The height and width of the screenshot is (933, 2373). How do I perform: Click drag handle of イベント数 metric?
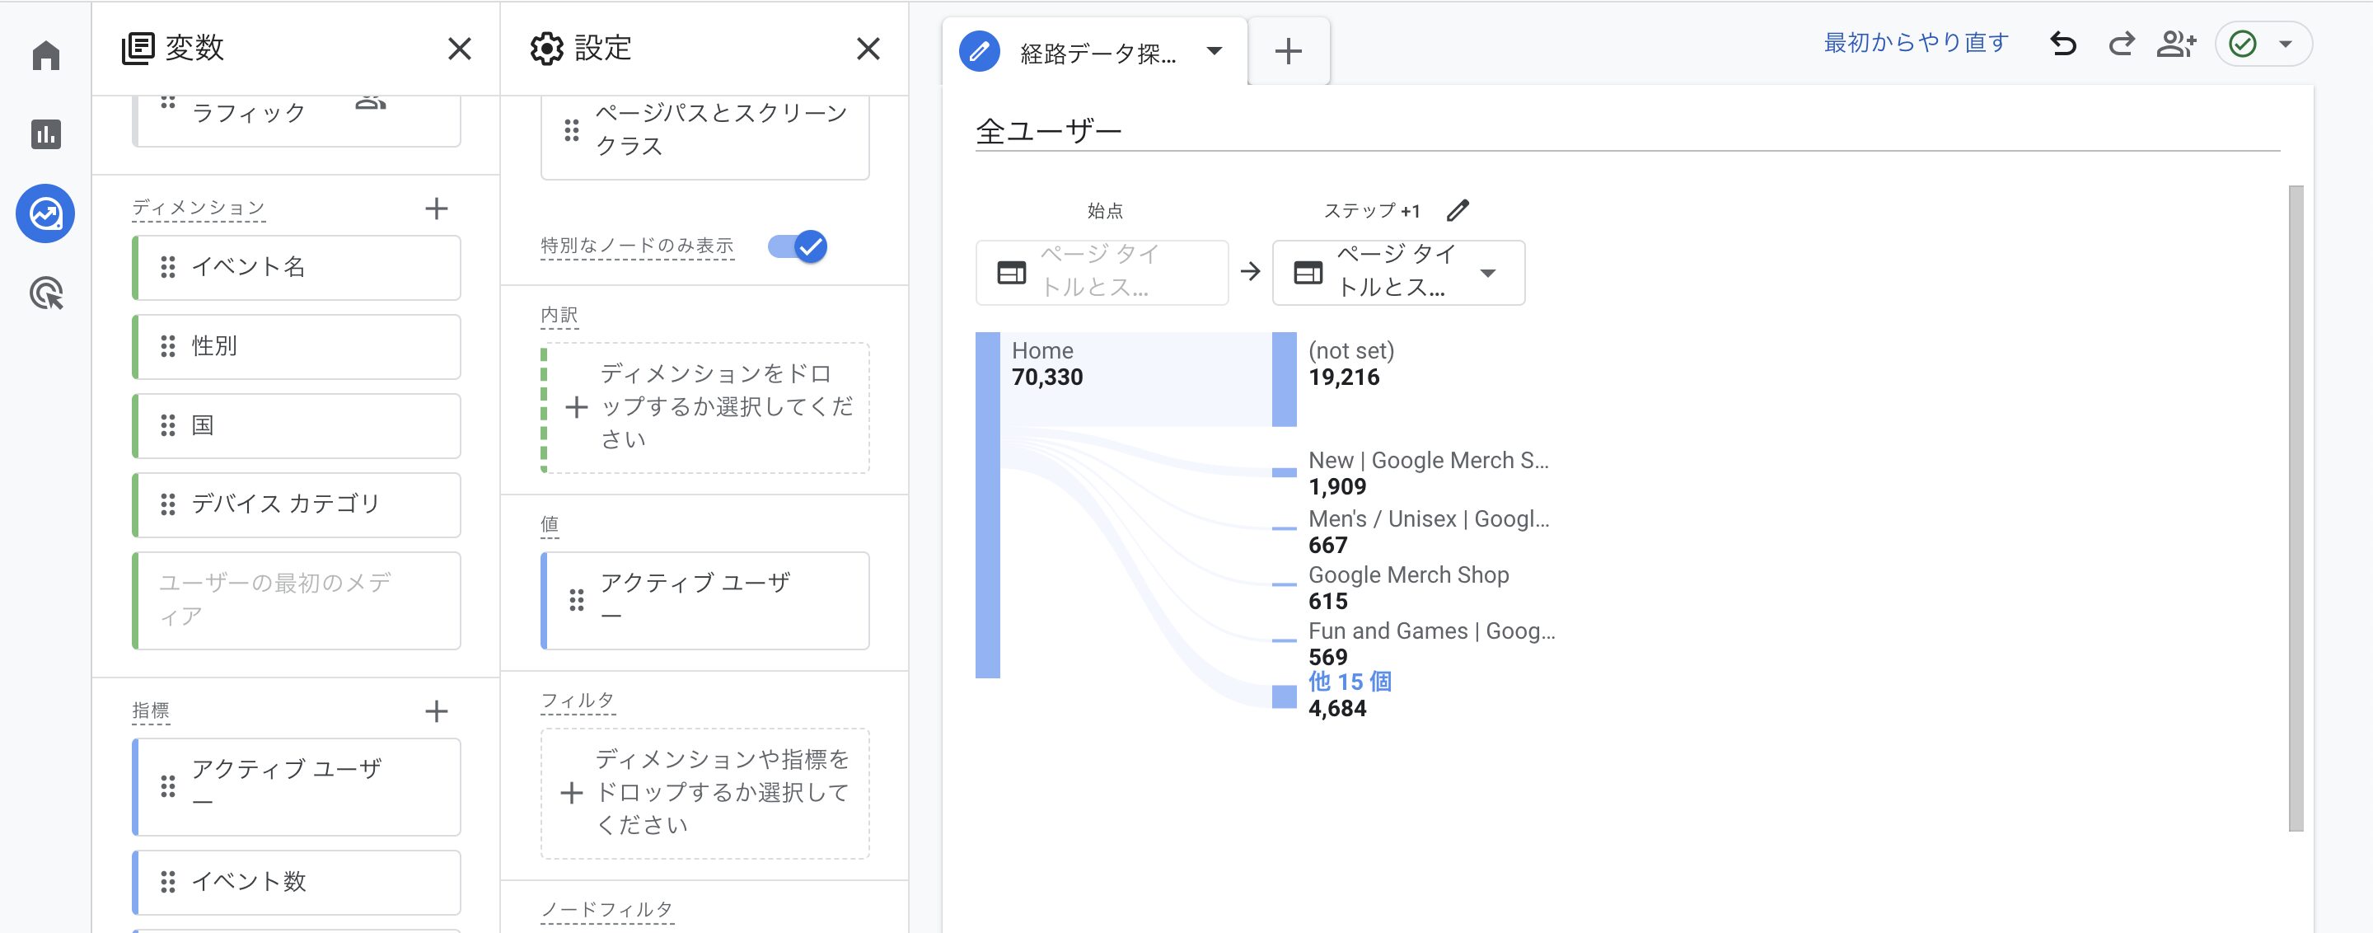(x=167, y=883)
